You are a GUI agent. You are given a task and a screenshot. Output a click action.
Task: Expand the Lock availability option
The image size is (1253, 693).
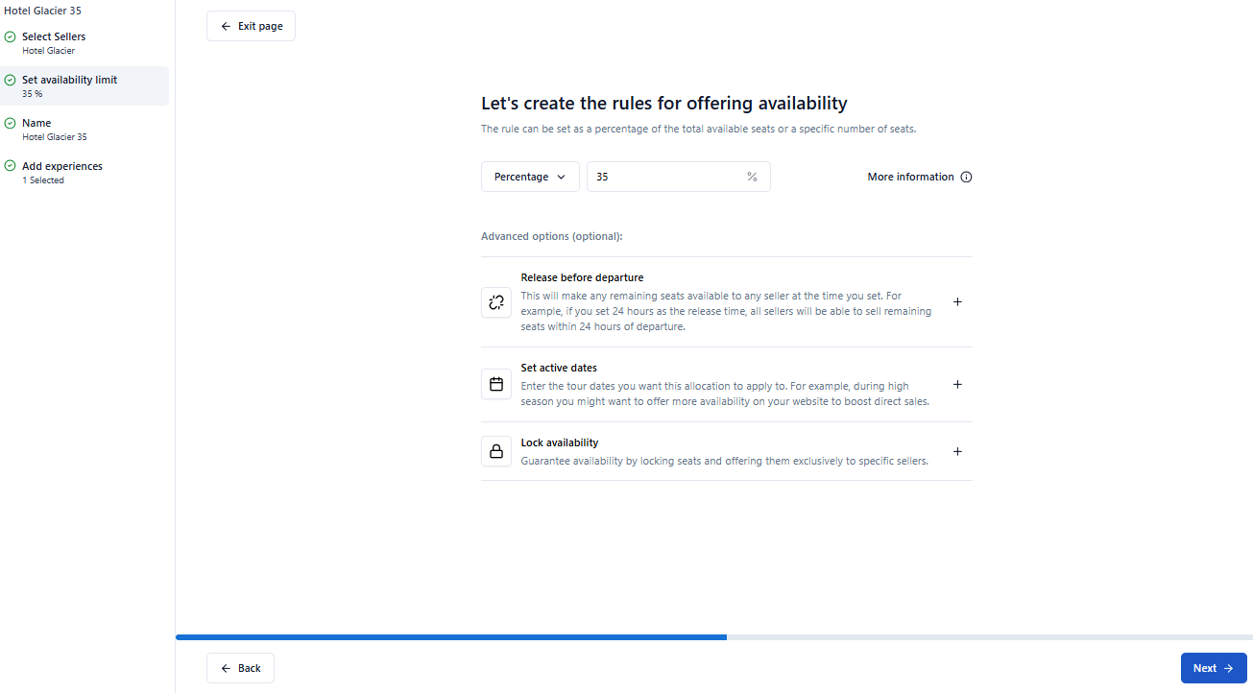coord(956,451)
